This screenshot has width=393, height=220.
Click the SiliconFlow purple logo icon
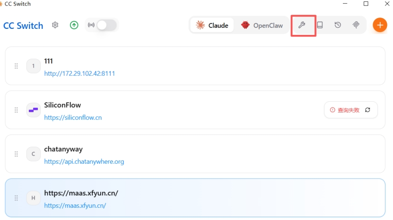coord(33,110)
